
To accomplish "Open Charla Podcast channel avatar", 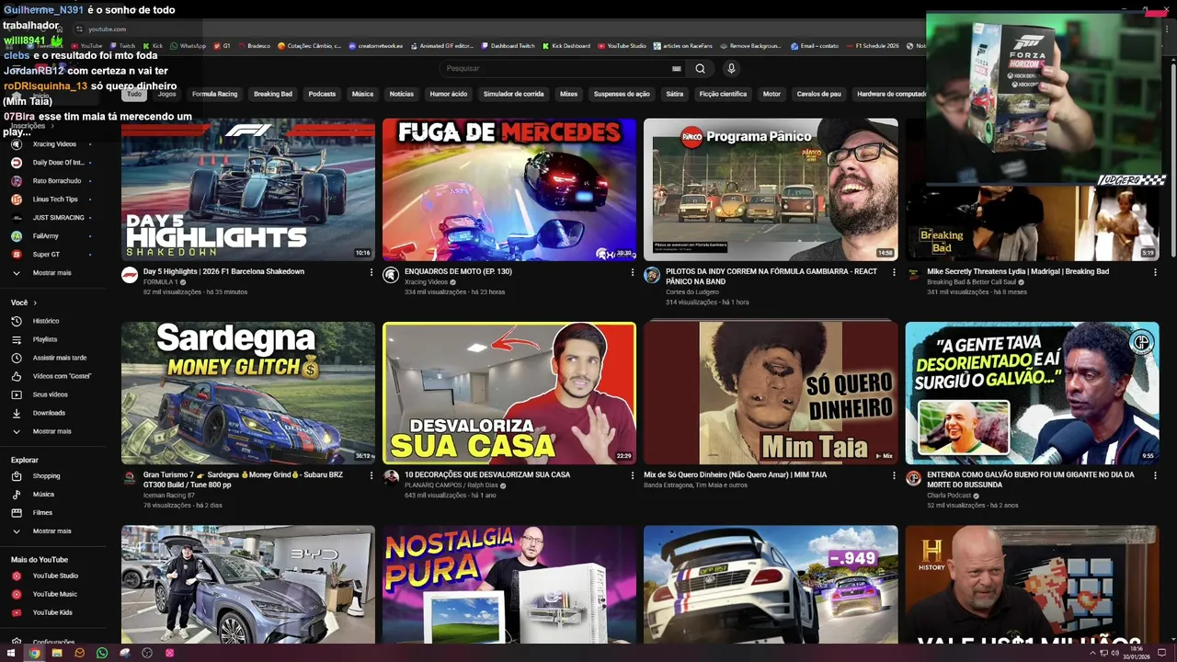I will [x=913, y=478].
